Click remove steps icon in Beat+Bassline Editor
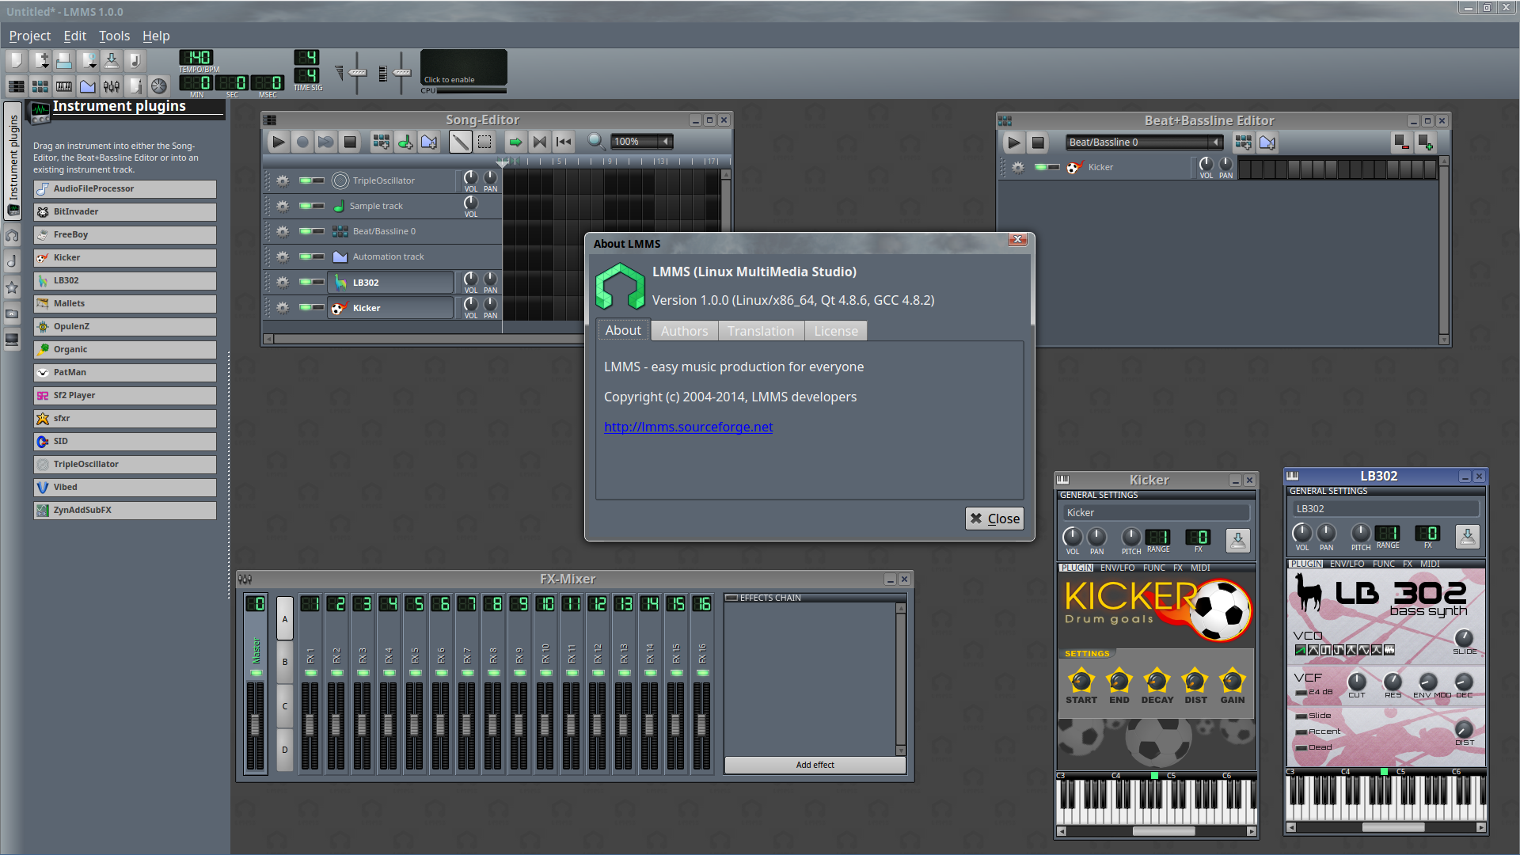 1401,142
